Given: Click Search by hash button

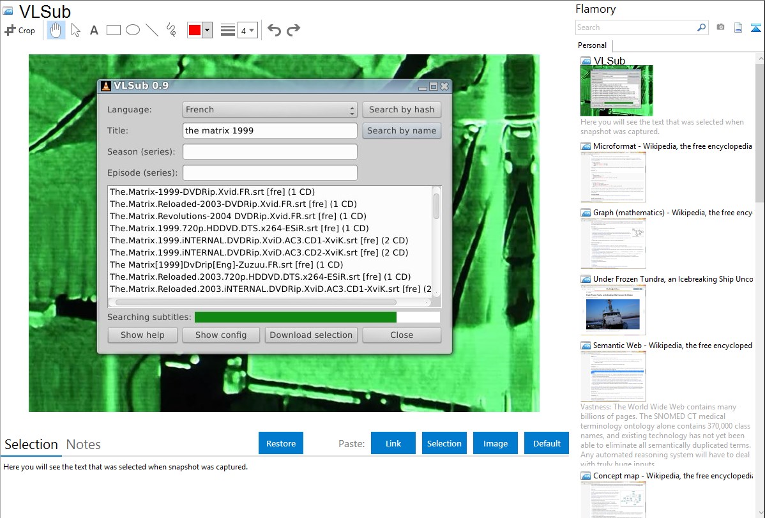Looking at the screenshot, I should 402,109.
